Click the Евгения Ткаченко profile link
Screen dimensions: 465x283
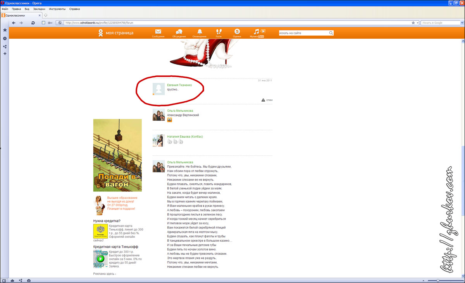[x=179, y=85]
